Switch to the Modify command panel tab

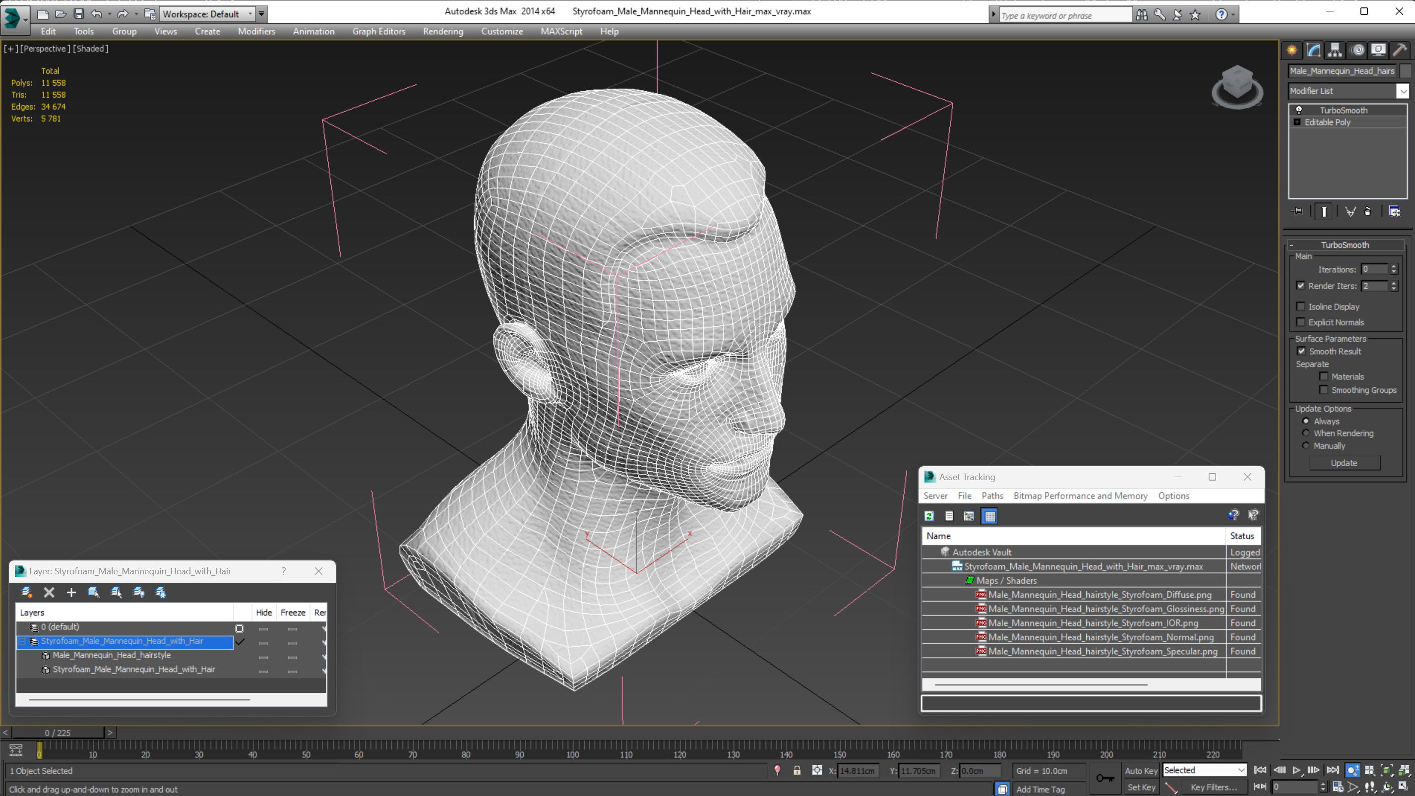(1313, 50)
